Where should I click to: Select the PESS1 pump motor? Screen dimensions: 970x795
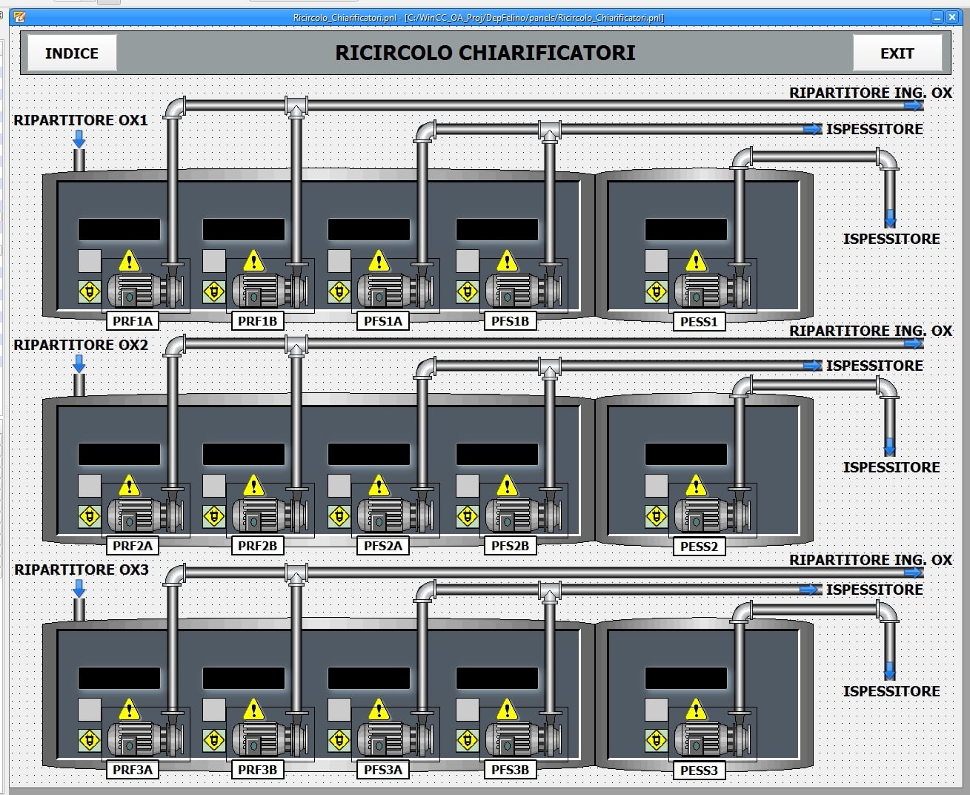point(712,289)
